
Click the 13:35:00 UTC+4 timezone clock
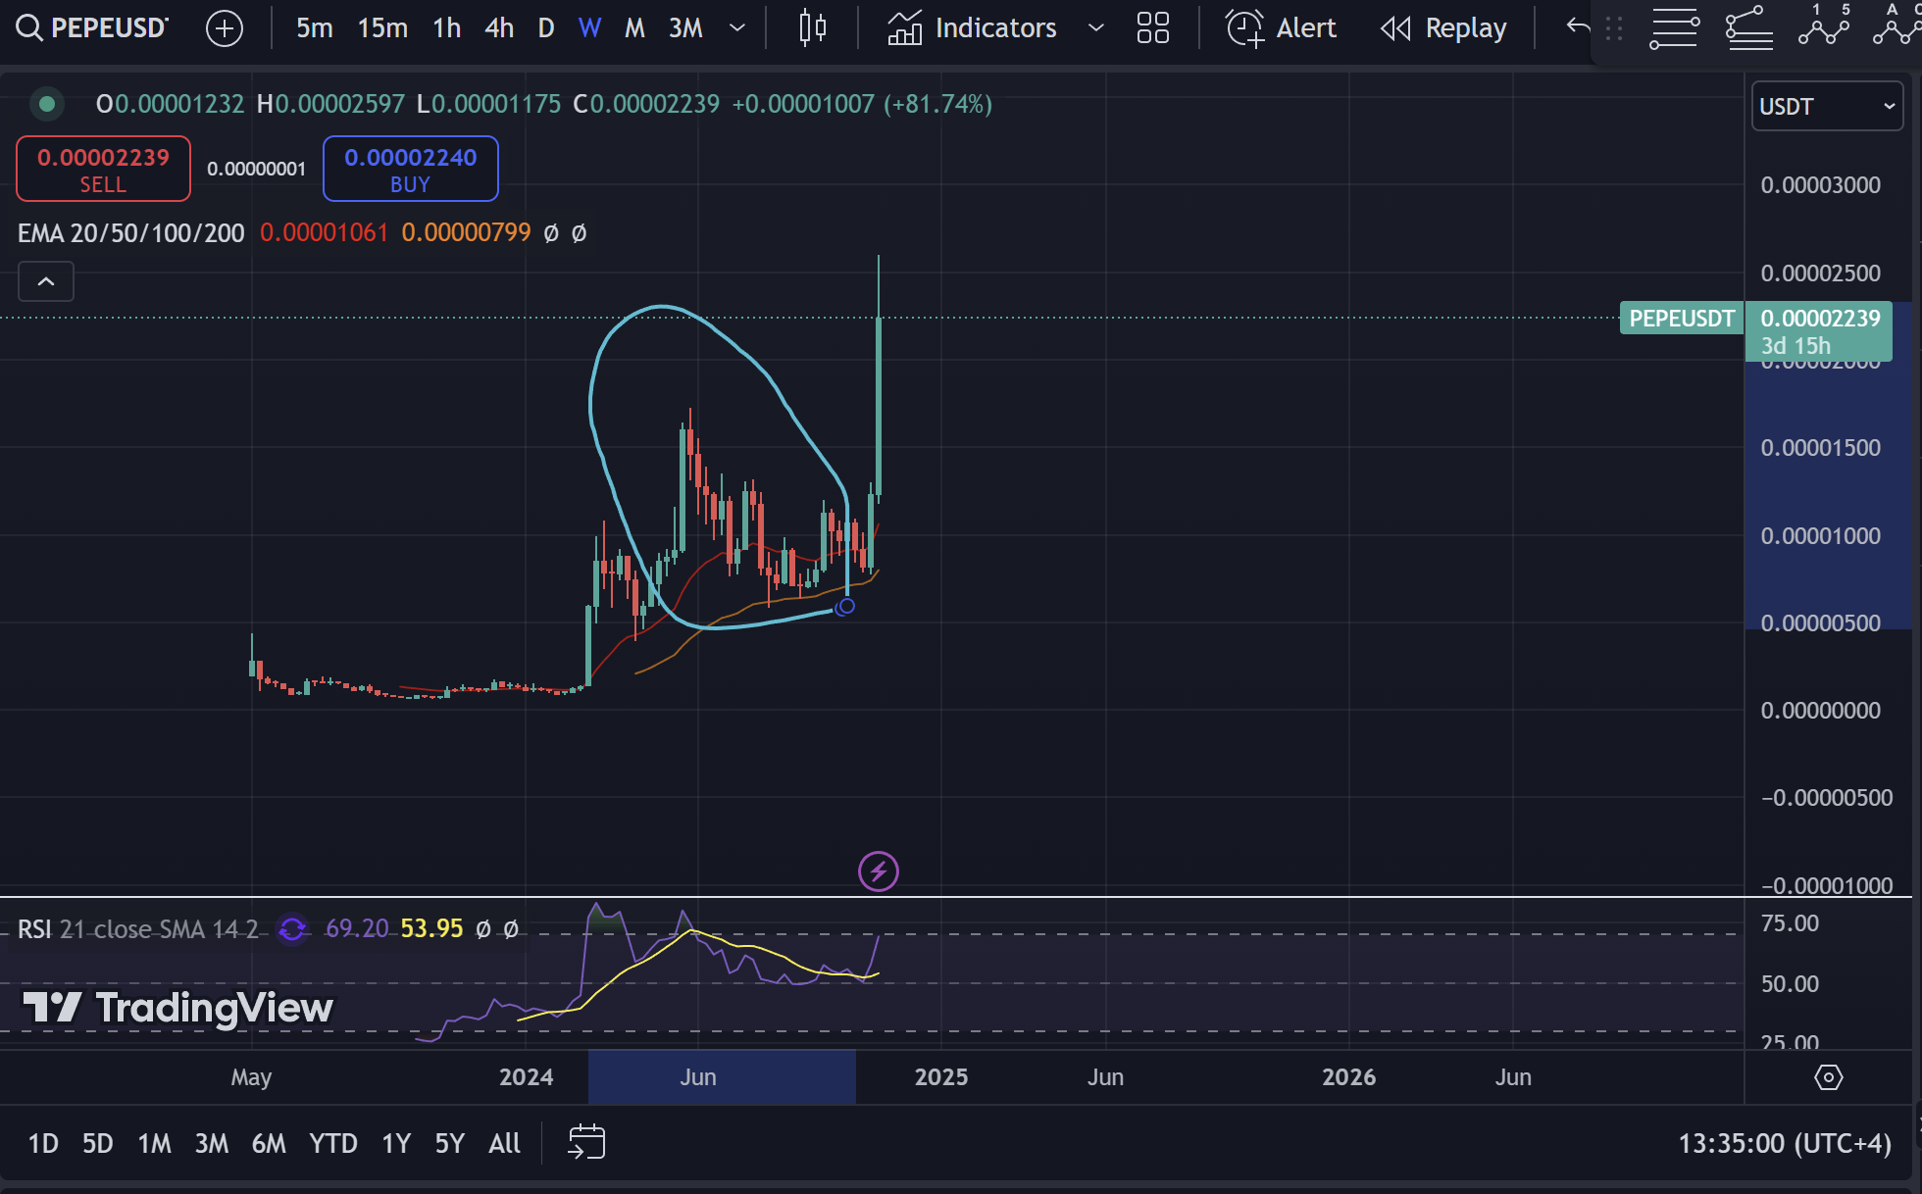(1784, 1143)
